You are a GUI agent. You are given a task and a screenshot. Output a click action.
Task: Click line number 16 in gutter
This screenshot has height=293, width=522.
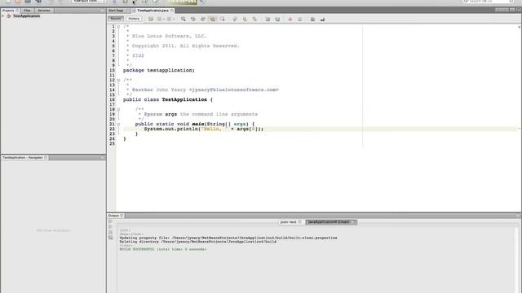112,99
